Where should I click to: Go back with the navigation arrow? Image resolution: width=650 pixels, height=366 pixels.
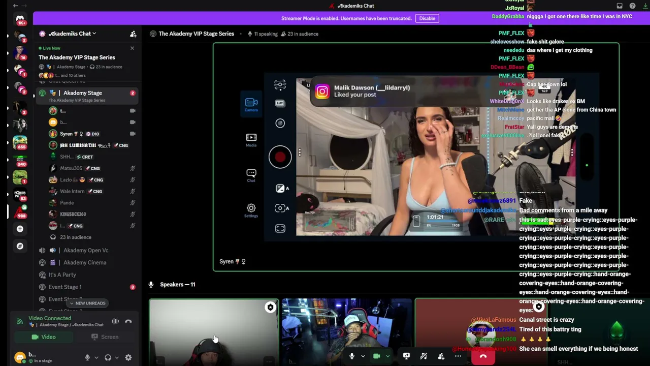15,6
